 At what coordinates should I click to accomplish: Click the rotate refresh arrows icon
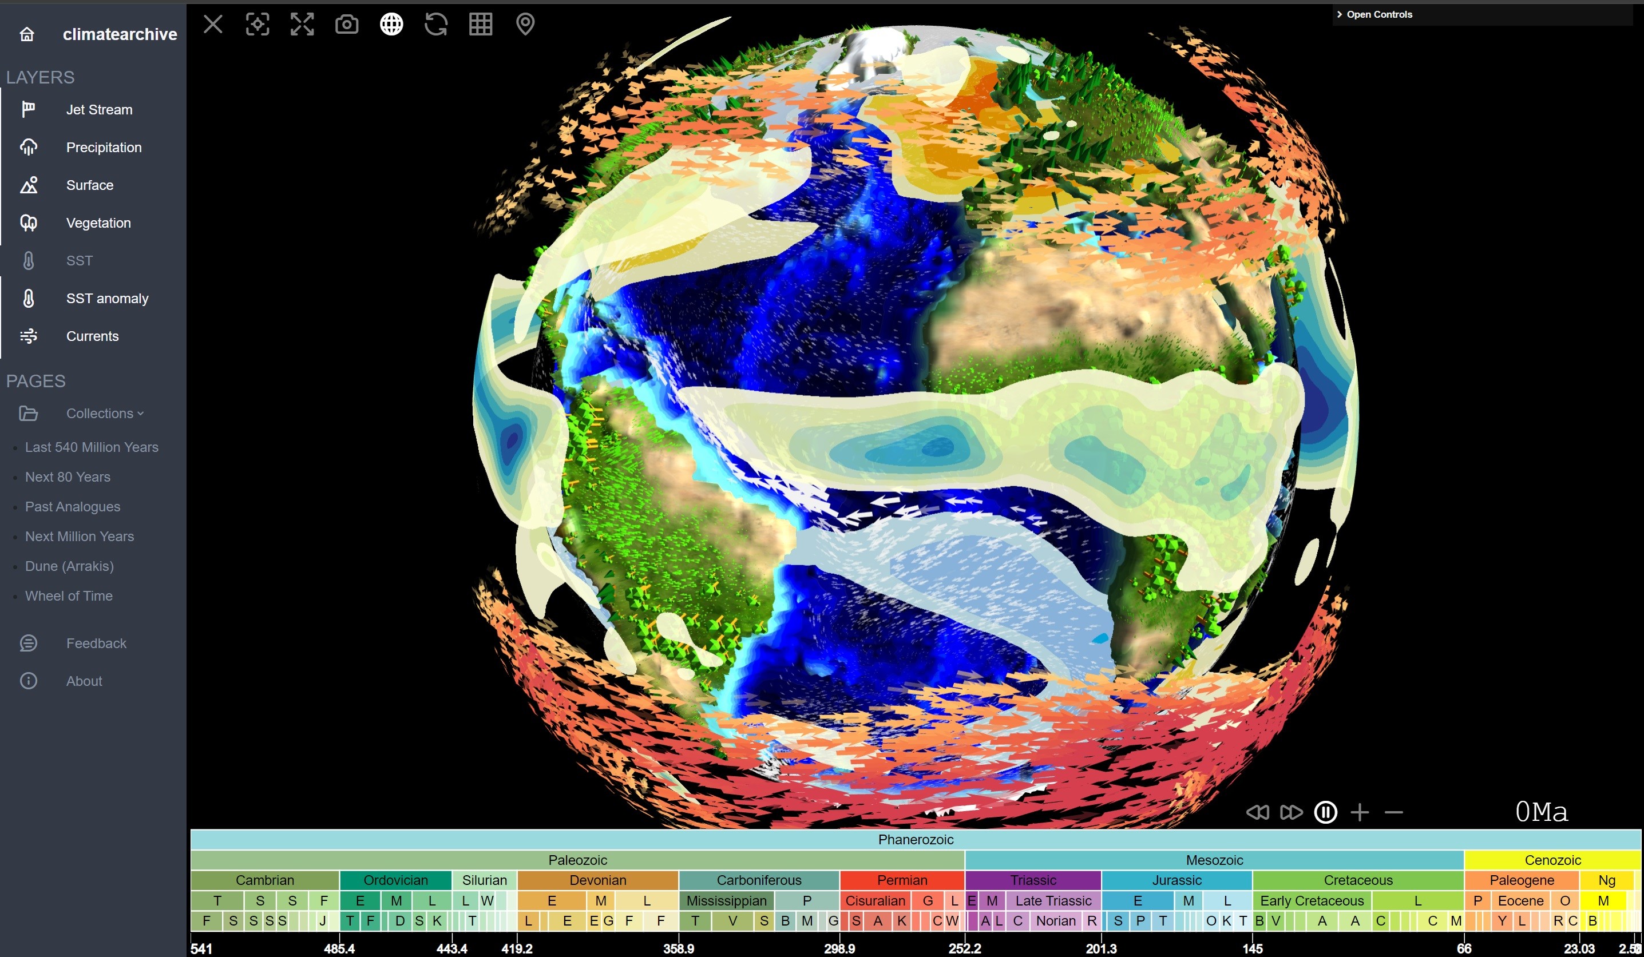[436, 24]
